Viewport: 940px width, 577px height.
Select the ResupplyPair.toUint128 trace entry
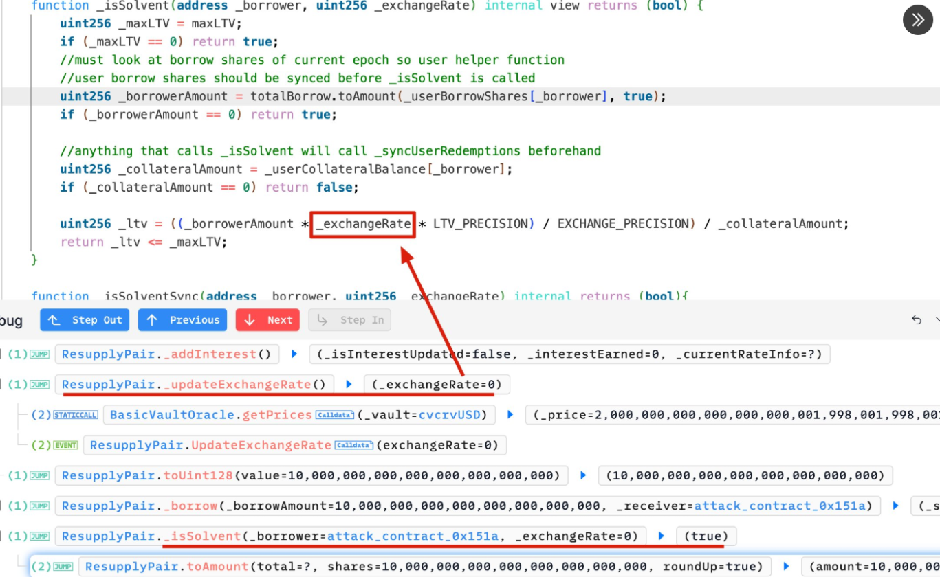(x=311, y=475)
